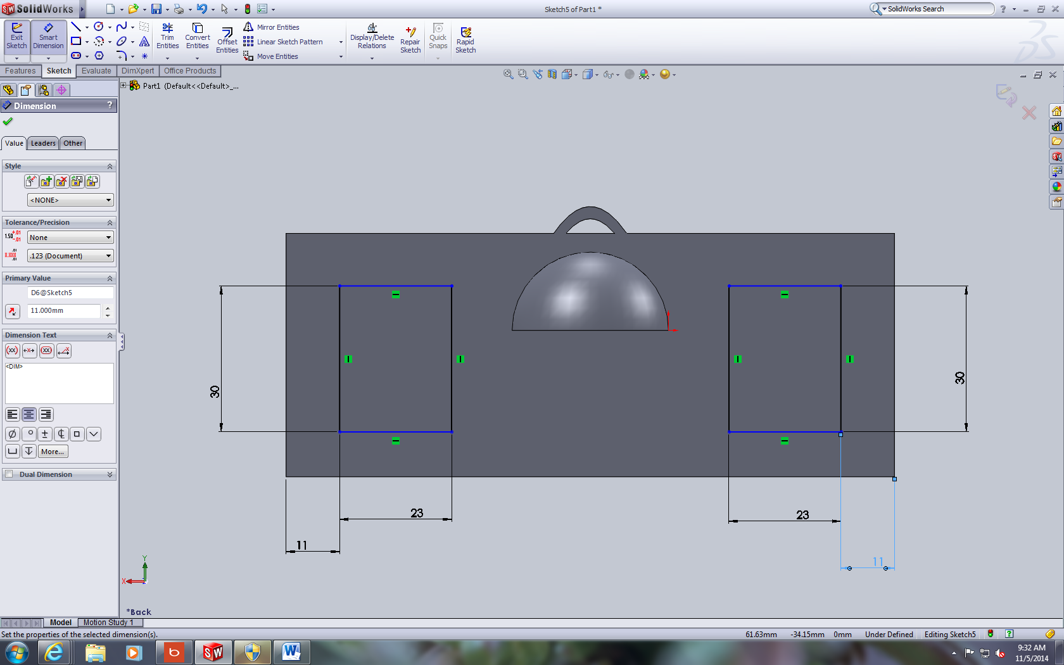Click the Offset Text button

(64, 350)
